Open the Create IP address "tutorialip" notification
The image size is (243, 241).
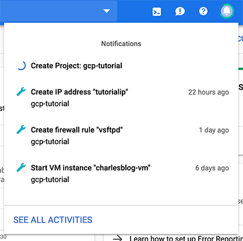coord(121,97)
